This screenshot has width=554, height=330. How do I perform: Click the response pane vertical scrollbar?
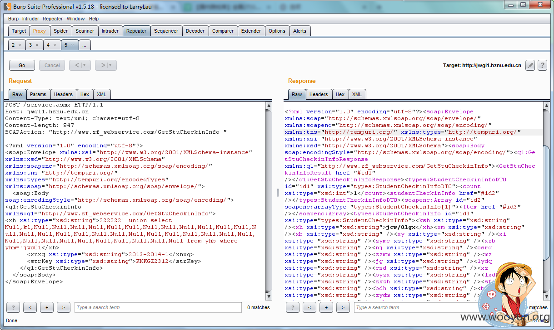pyautogui.click(x=547, y=200)
